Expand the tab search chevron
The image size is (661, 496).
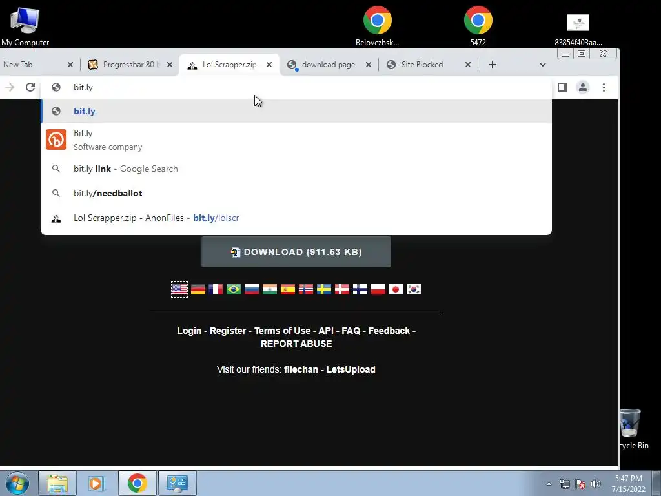point(542,65)
